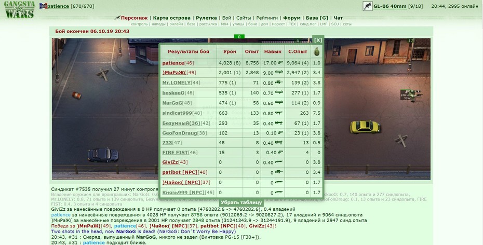Click the green 0 indicator above the map
This screenshot has height=245, width=483.
pos(239,37)
